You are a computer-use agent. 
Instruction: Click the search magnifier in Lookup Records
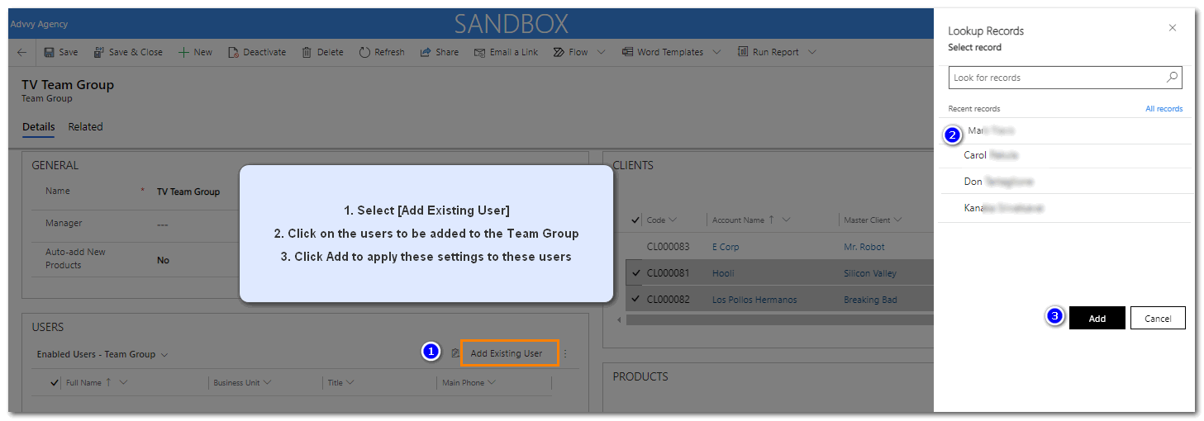coord(1172,78)
